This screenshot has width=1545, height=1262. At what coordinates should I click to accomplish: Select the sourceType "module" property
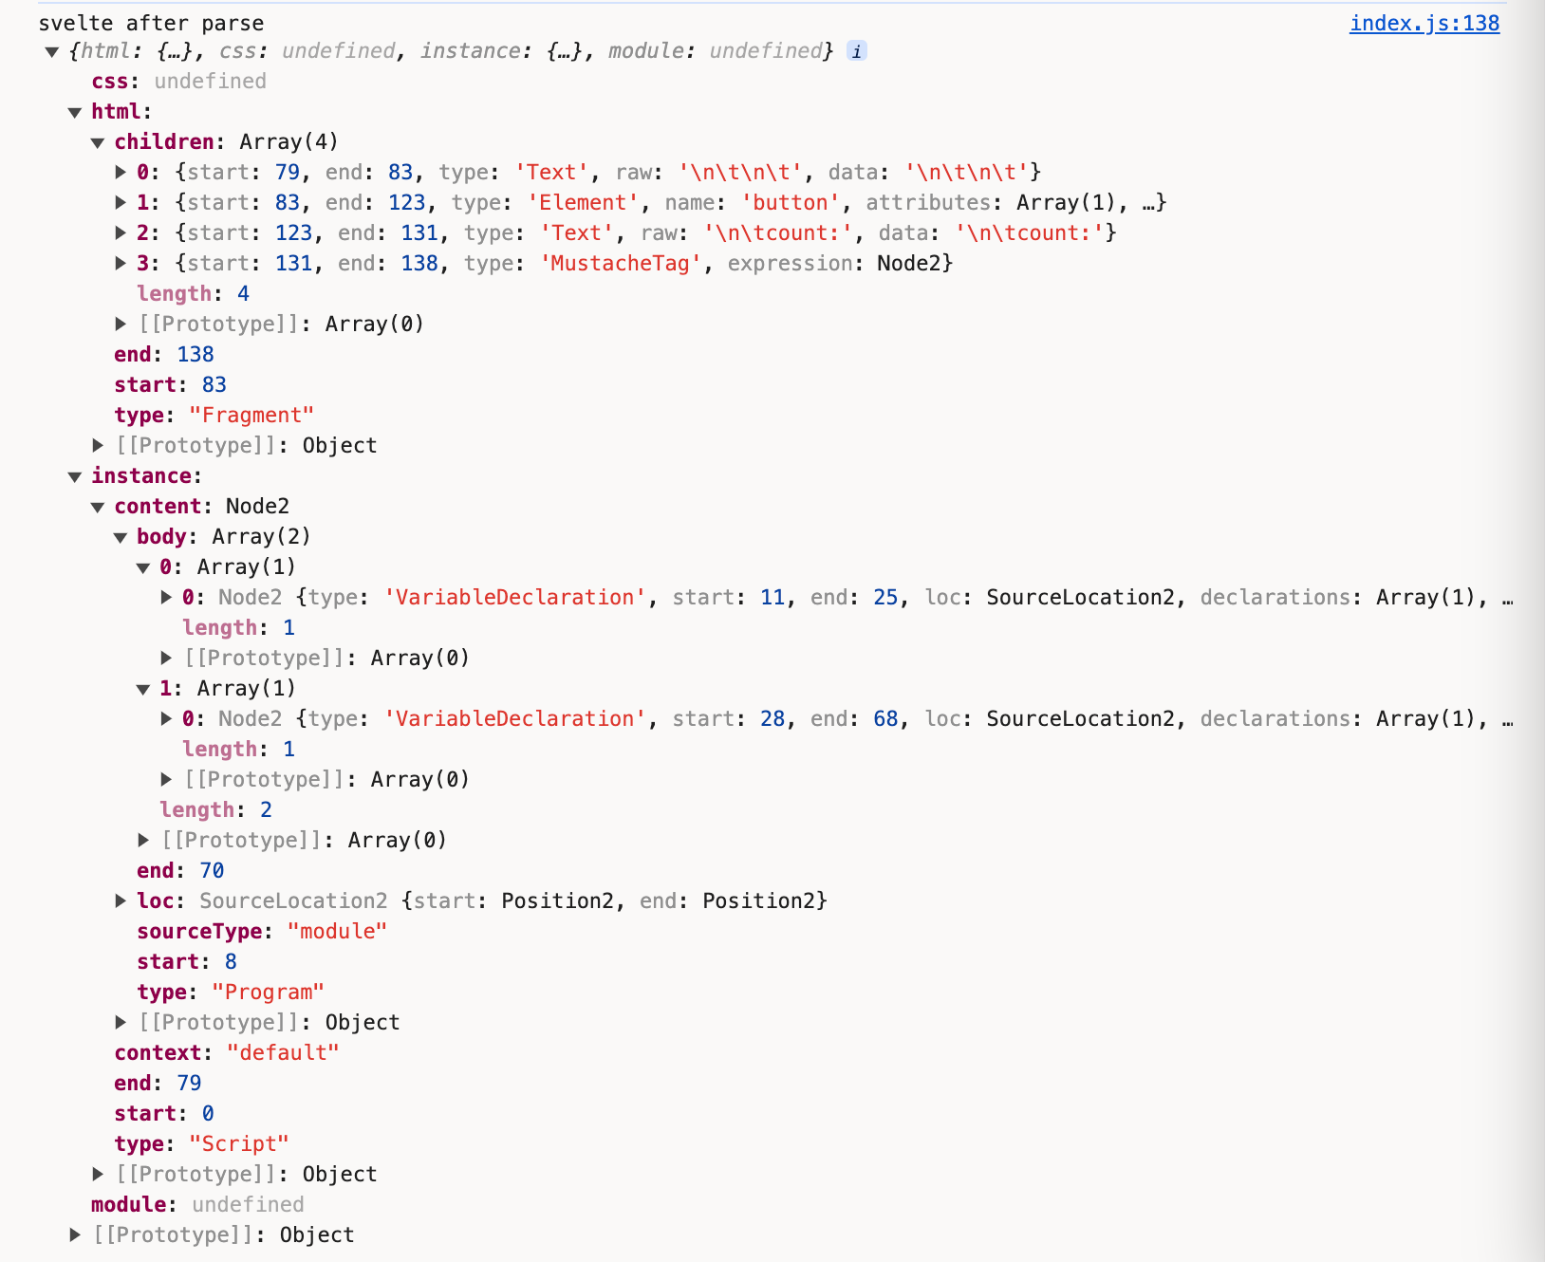click(x=261, y=932)
